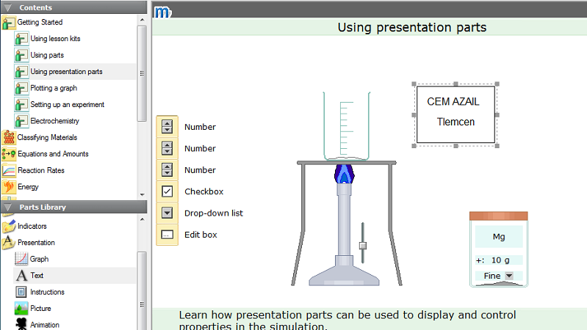Choose the Text part icon

point(21,276)
